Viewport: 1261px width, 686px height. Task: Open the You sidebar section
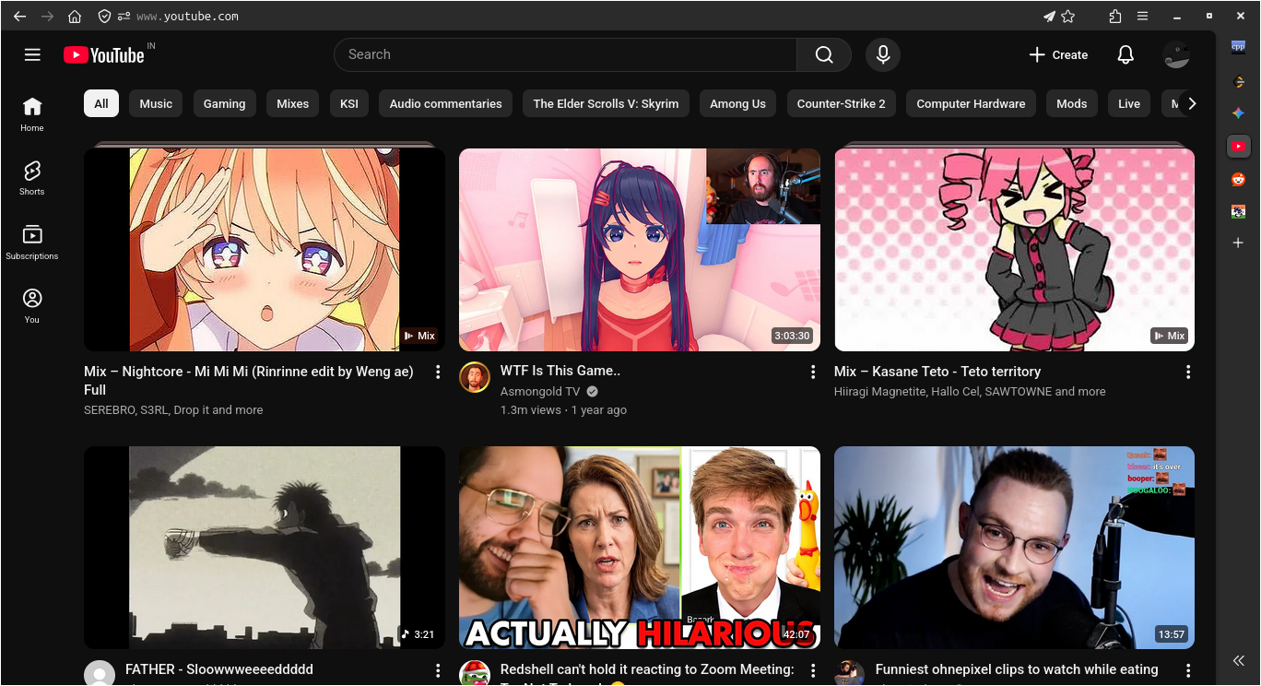pyautogui.click(x=32, y=305)
